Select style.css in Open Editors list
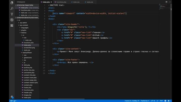The height and width of the screenshot is (102, 181). point(27,15)
